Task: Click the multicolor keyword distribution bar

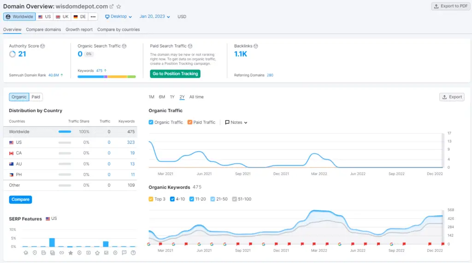Action: 106,77
